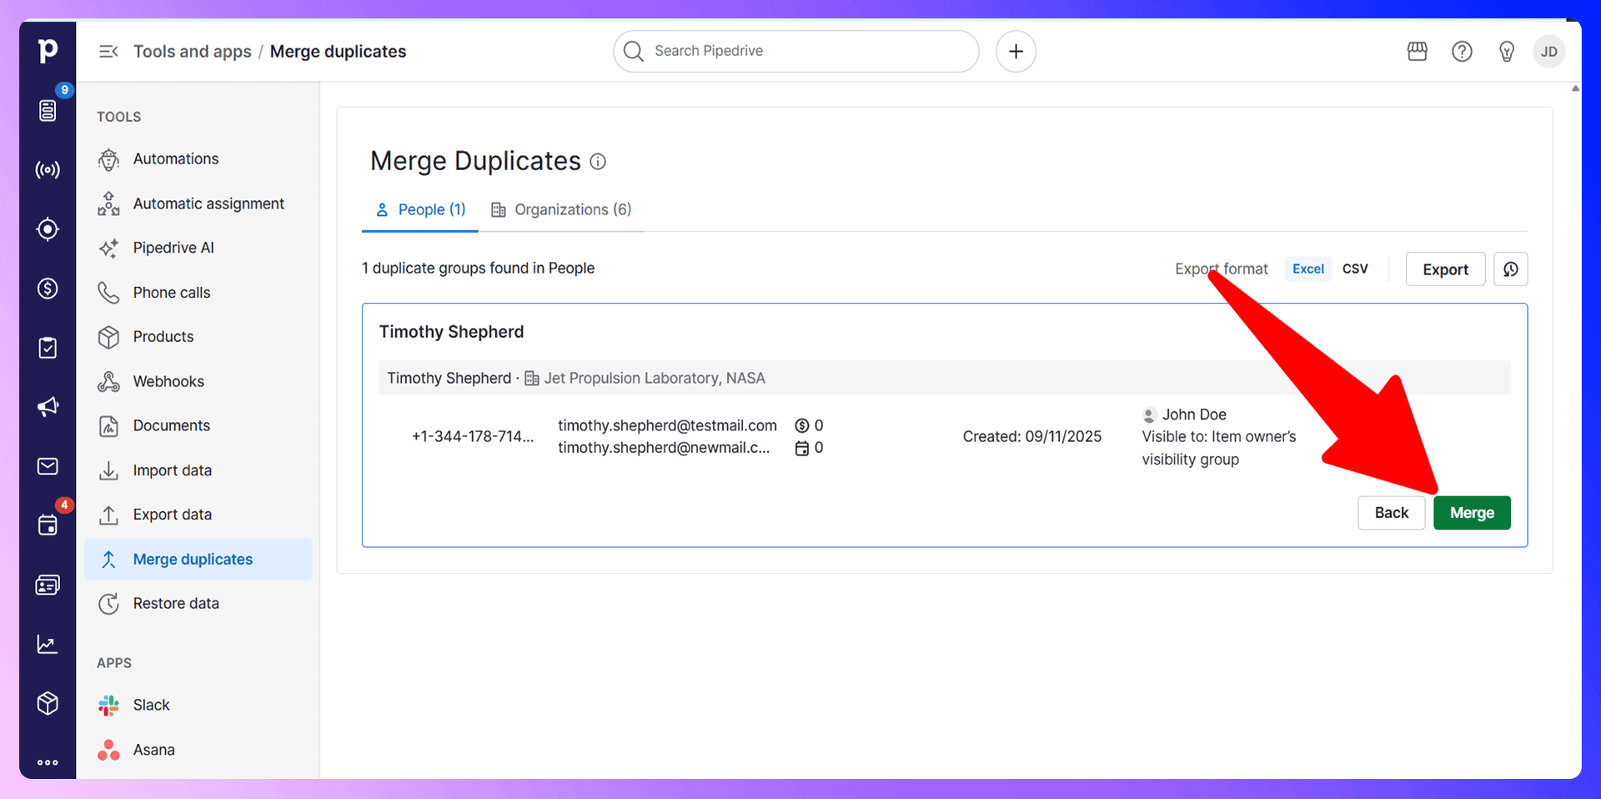This screenshot has height=799, width=1601.
Task: Open the Deals dollar icon in the sidebar
Action: click(x=48, y=289)
